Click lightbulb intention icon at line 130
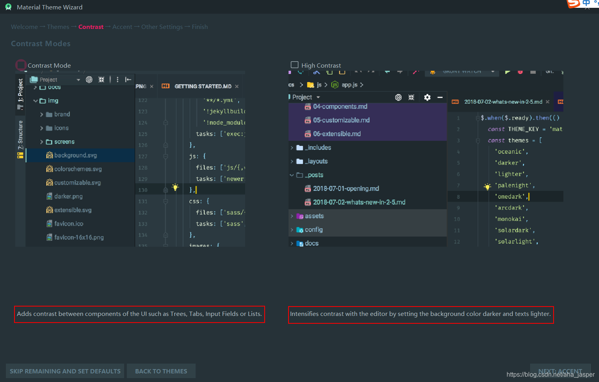 tap(175, 187)
